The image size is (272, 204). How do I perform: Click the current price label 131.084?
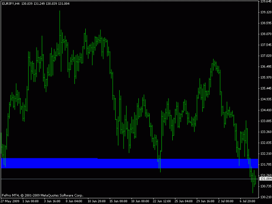tap(266, 179)
